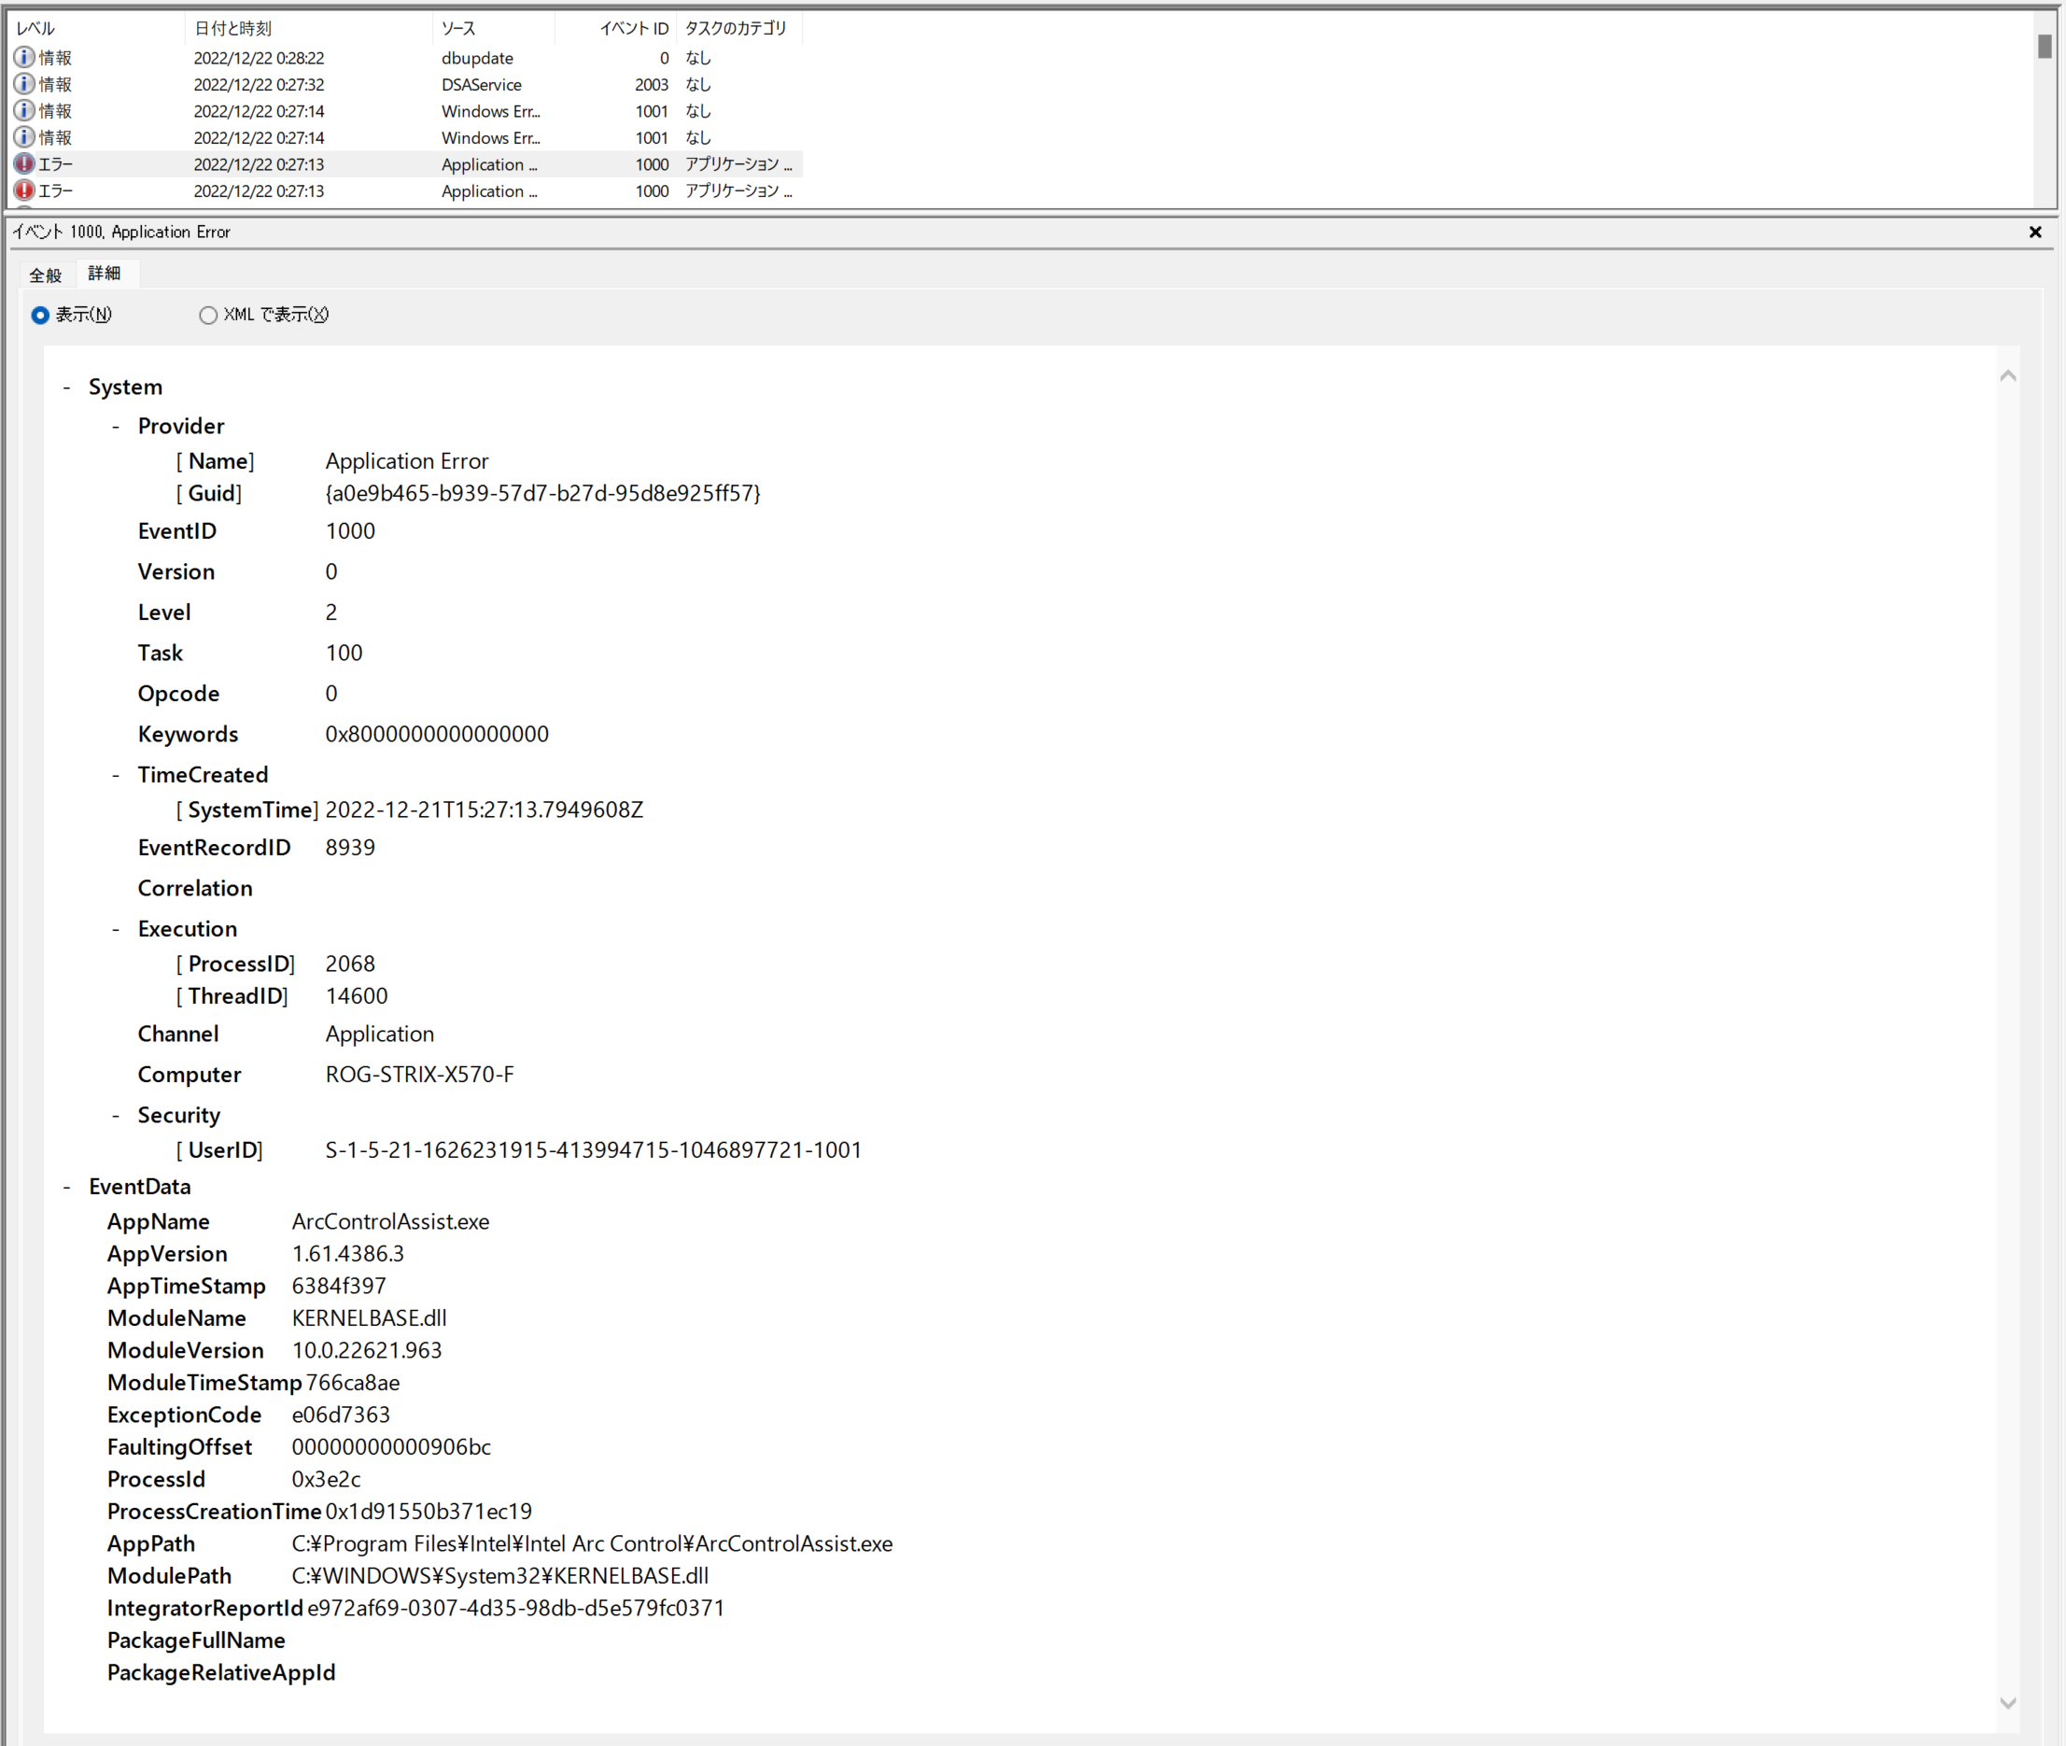Click the error icon on the highlighted Application Error row

coord(23,163)
